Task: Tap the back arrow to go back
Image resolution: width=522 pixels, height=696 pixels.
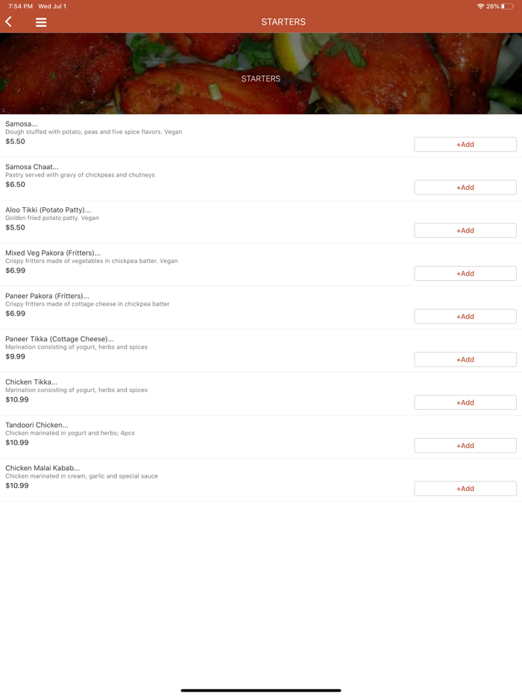Action: (x=8, y=22)
